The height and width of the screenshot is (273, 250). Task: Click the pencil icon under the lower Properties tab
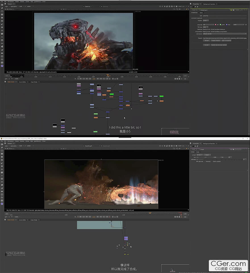pos(198,146)
